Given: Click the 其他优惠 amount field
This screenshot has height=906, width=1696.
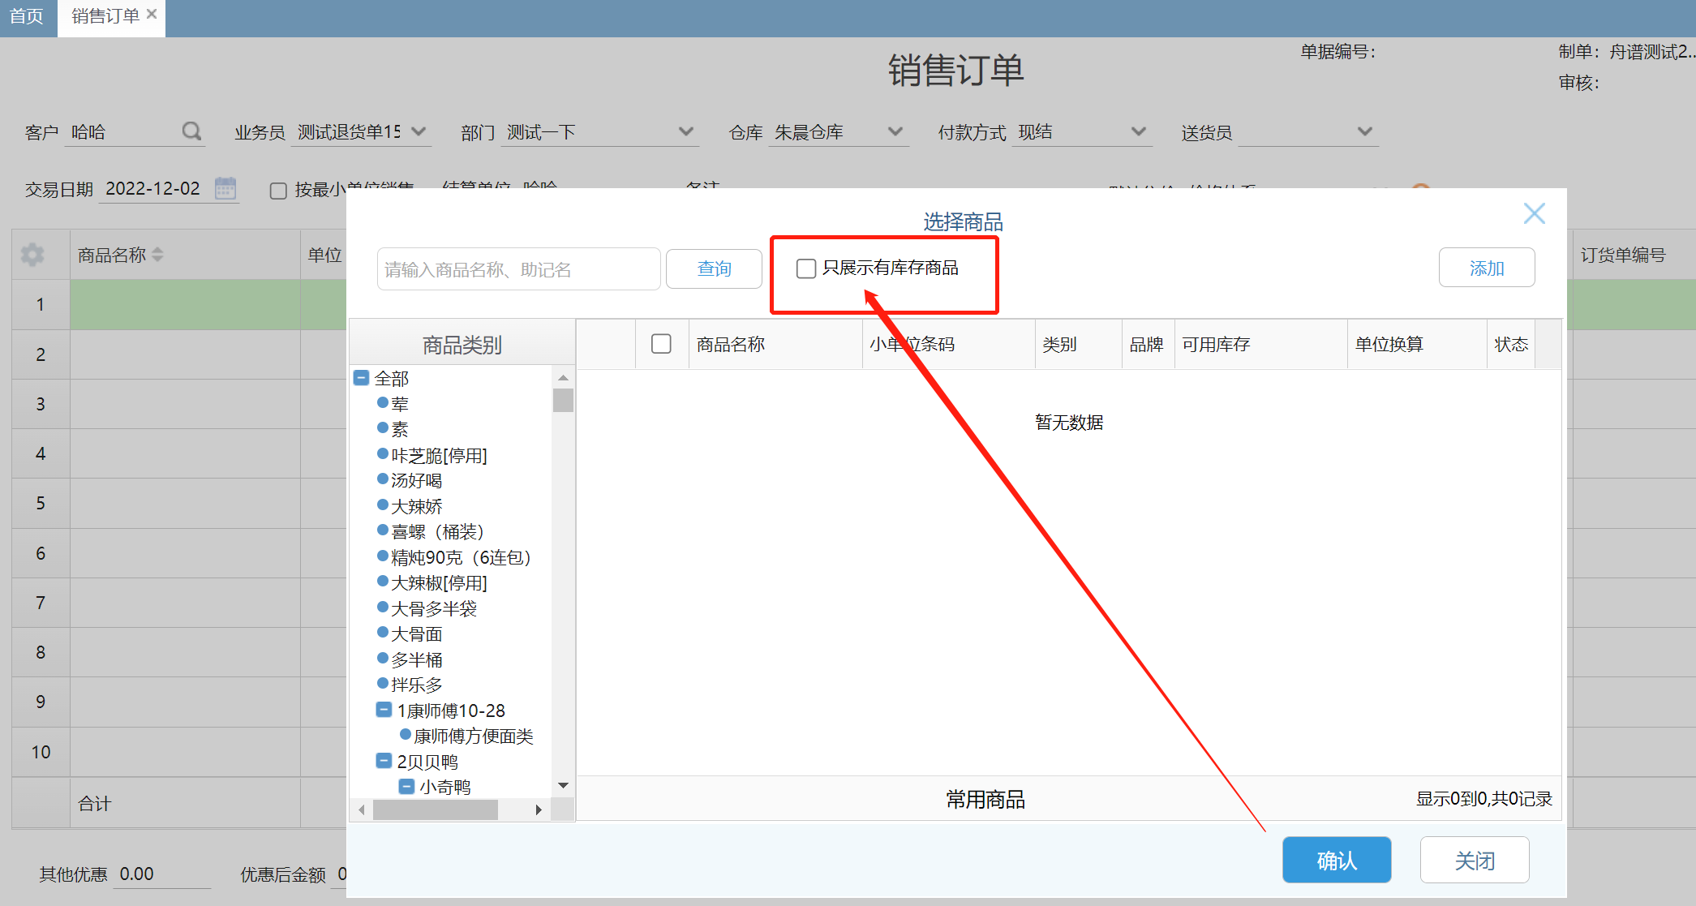Looking at the screenshot, I should pos(162,874).
